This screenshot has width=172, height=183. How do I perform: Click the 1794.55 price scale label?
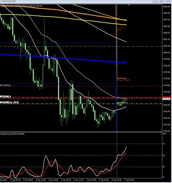tap(166, 85)
